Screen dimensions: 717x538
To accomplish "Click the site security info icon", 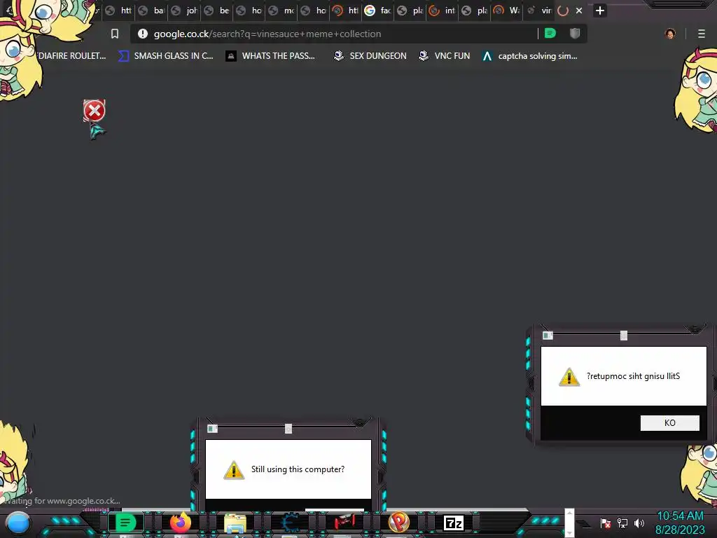I will click(143, 34).
